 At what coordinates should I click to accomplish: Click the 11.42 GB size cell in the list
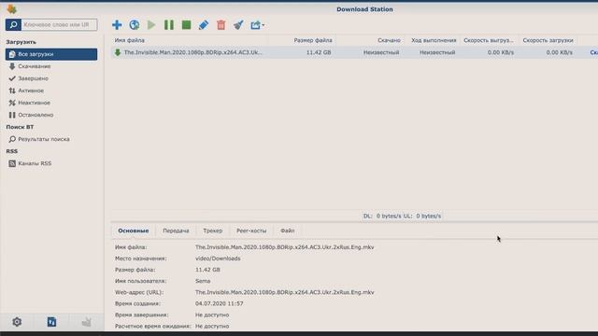coord(319,52)
